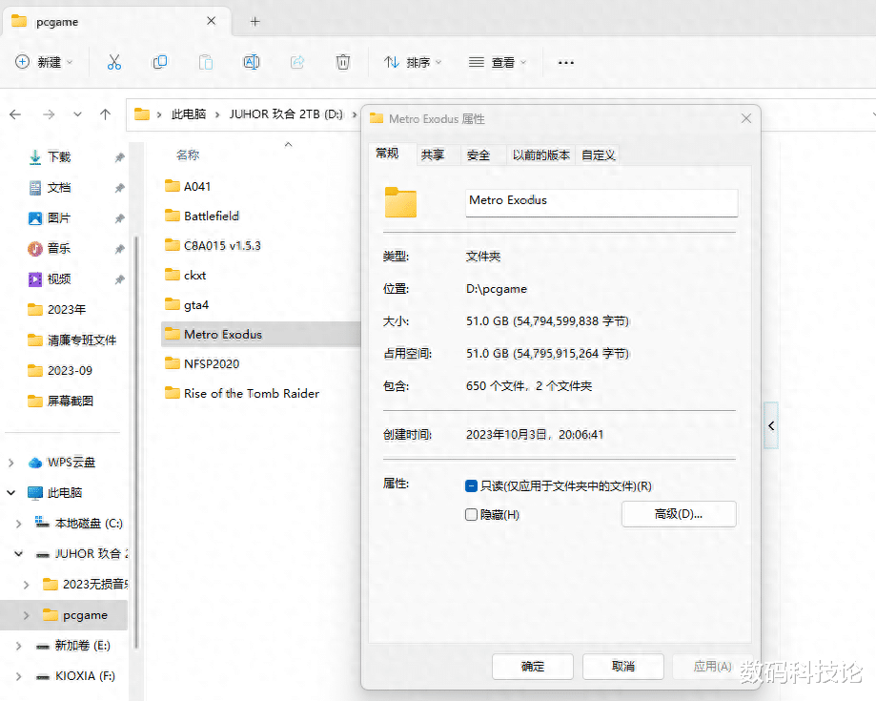The height and width of the screenshot is (701, 876).
Task: Click JUHOR 玖合 2TB (D:) breadcrumb
Action: [x=286, y=114]
